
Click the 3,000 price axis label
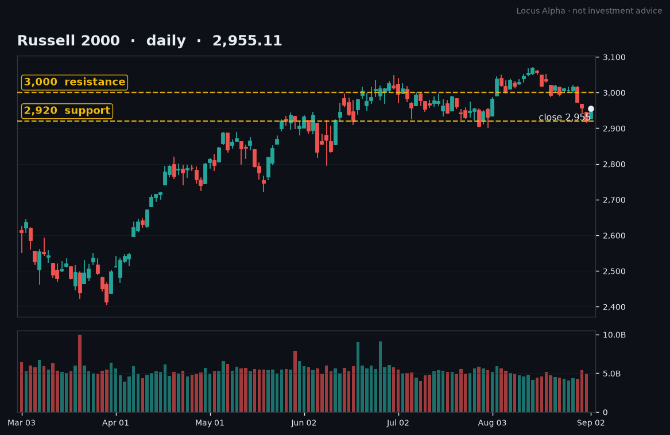614,93
